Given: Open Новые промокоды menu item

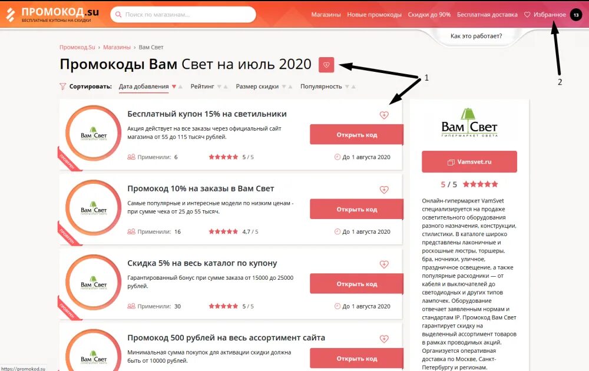Looking at the screenshot, I should (374, 15).
